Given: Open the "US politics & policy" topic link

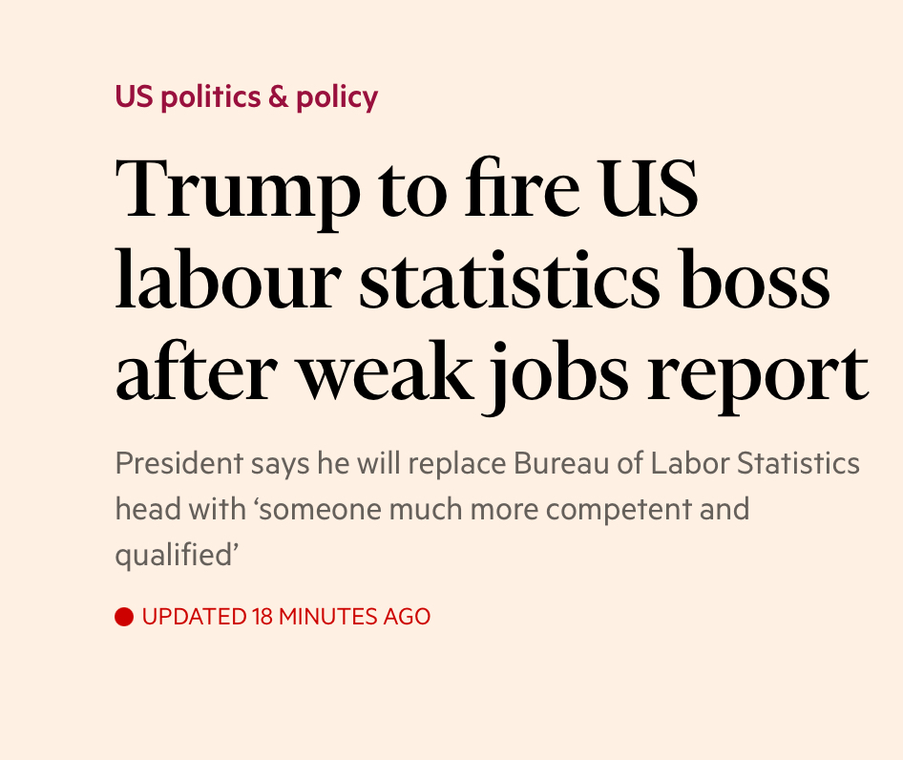Looking at the screenshot, I should coord(246,96).
